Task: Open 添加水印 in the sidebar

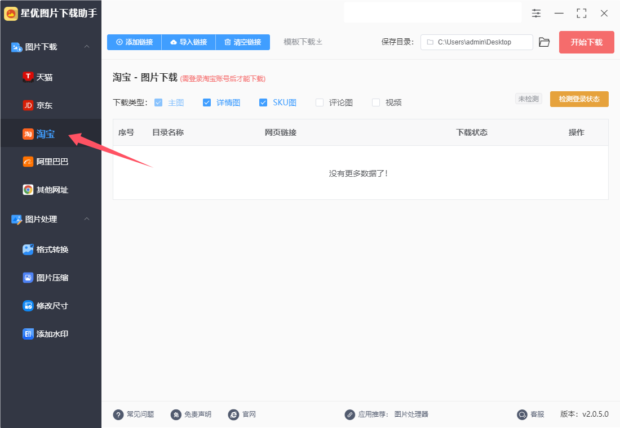Action: [x=51, y=334]
